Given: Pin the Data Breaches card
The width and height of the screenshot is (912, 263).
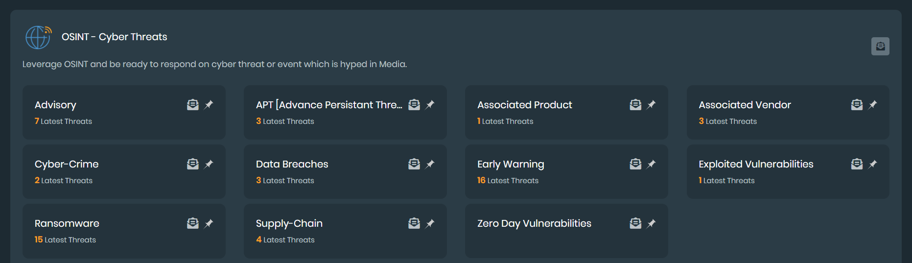Looking at the screenshot, I should [x=430, y=164].
